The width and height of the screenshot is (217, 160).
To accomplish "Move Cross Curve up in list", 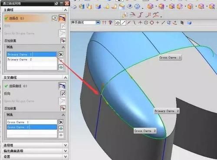I will (61, 128).
